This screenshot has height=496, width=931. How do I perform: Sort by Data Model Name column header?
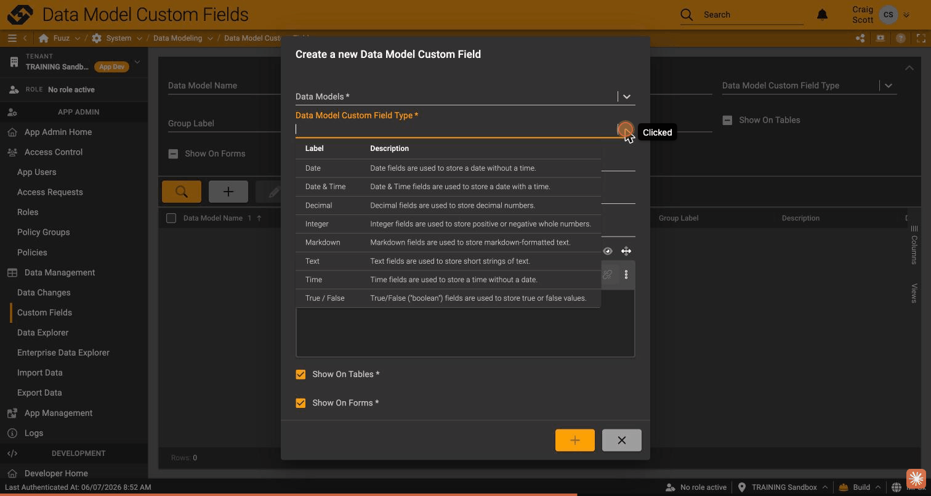213,218
